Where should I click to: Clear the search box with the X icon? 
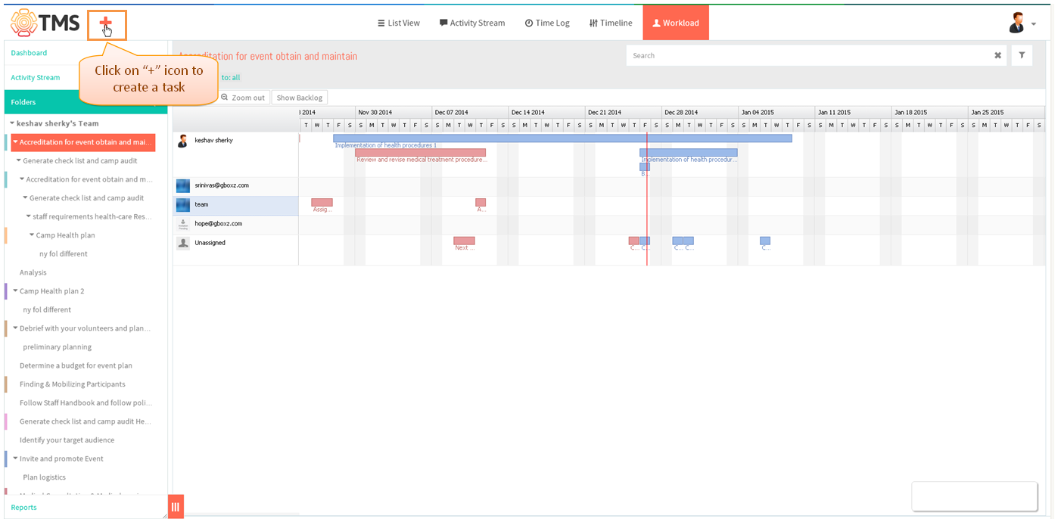click(x=997, y=55)
